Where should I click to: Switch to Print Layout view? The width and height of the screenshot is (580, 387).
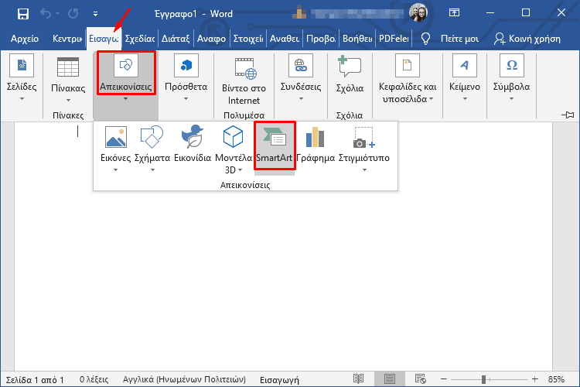(389, 378)
